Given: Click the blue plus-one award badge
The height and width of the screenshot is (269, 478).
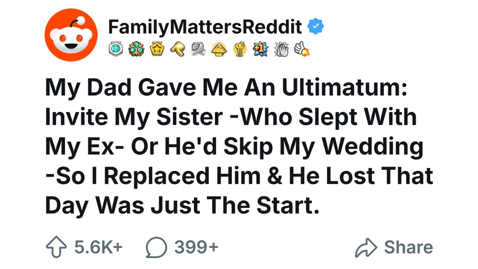Looking at the screenshot, I should coord(260,49).
